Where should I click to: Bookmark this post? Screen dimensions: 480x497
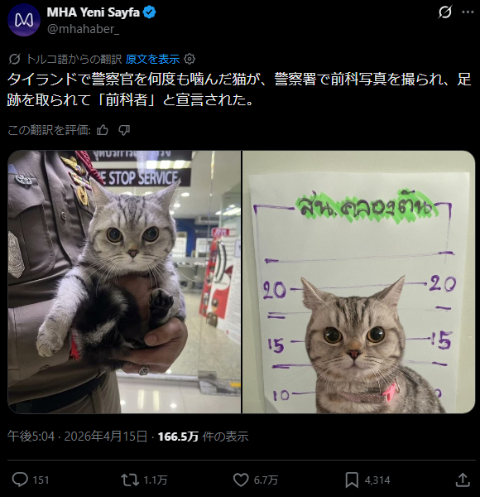(x=352, y=480)
